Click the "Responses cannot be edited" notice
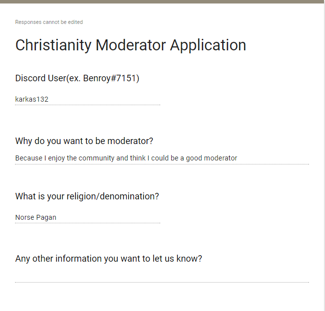 pyautogui.click(x=49, y=22)
